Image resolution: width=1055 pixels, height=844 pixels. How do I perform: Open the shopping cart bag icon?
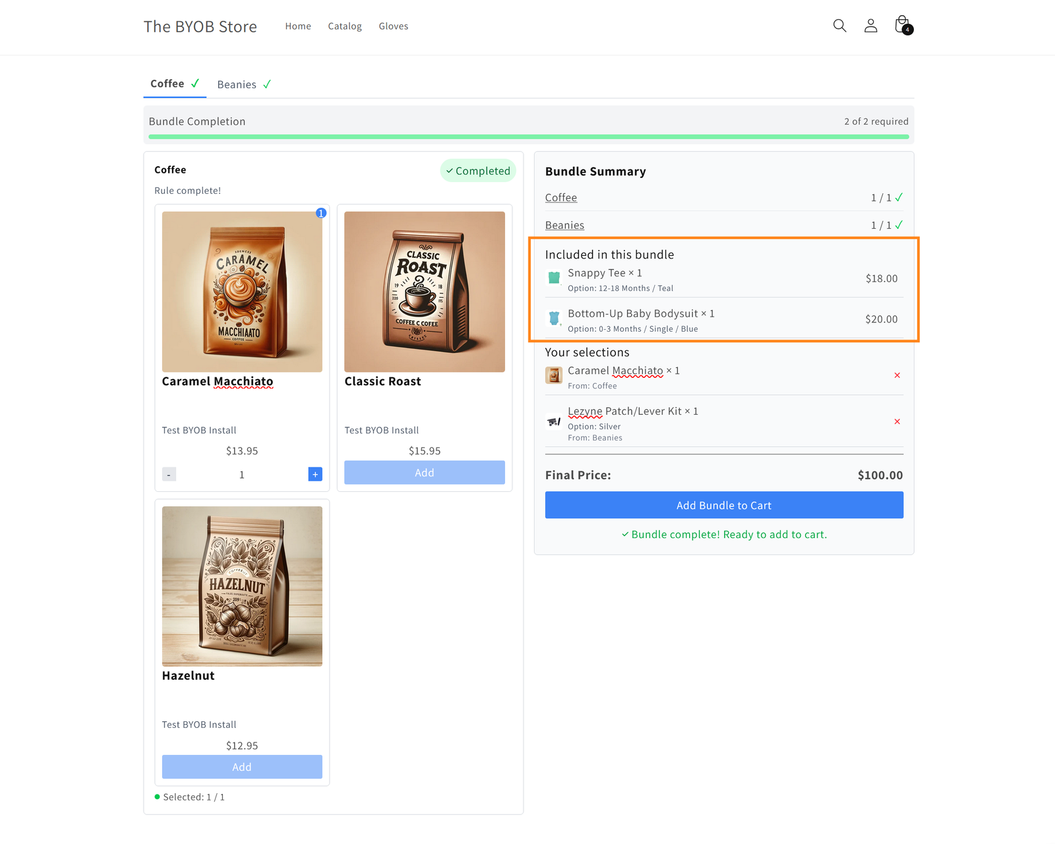point(902,25)
